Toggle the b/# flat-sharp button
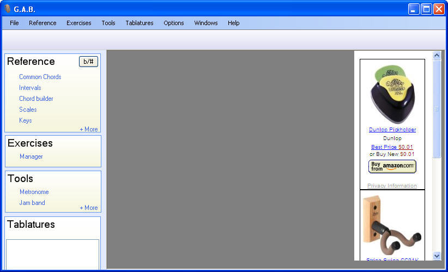448x272 pixels. [88, 62]
